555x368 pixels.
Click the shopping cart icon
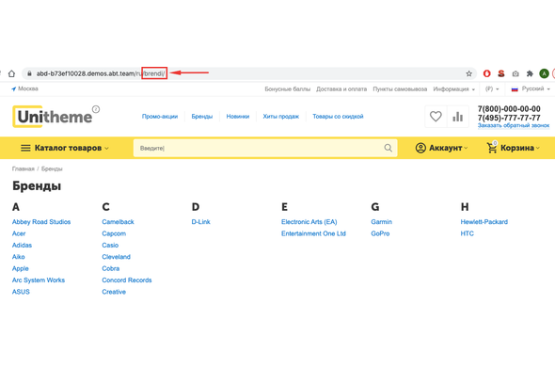click(x=492, y=148)
